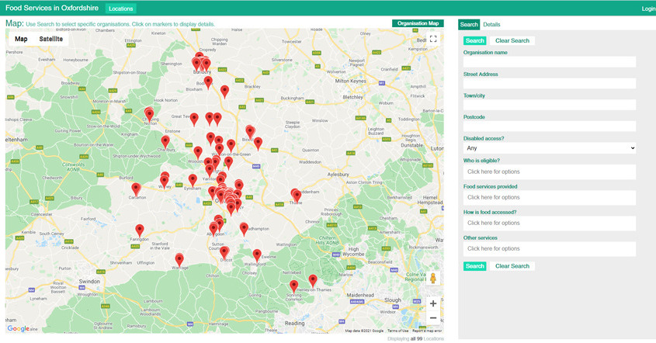Viewport: 656px width, 343px height.
Task: Click the map marker at Didcot
Action: [224, 253]
